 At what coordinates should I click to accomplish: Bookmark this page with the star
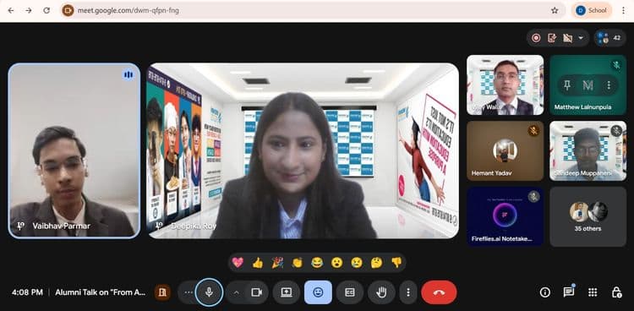tap(555, 10)
